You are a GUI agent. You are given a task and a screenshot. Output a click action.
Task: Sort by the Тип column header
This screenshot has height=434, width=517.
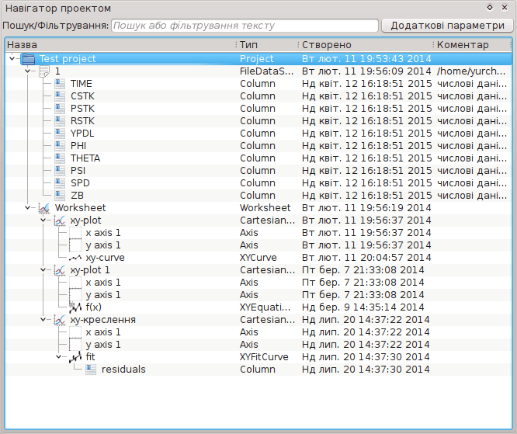pyautogui.click(x=264, y=45)
